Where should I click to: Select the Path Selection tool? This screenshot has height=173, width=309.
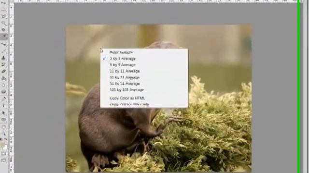[3, 113]
